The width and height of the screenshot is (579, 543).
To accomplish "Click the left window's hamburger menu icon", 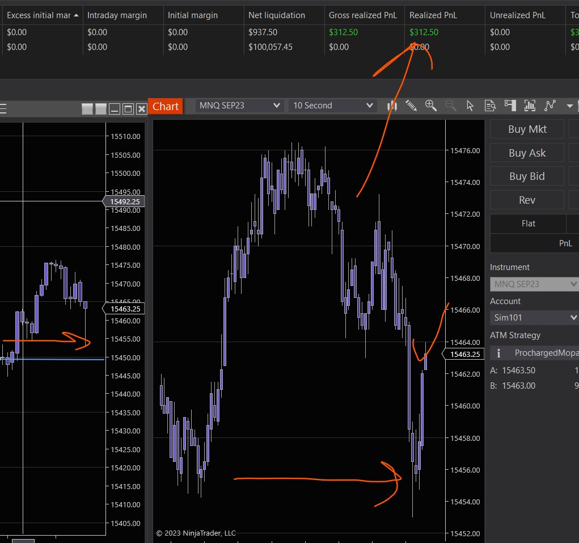I will (x=3, y=108).
